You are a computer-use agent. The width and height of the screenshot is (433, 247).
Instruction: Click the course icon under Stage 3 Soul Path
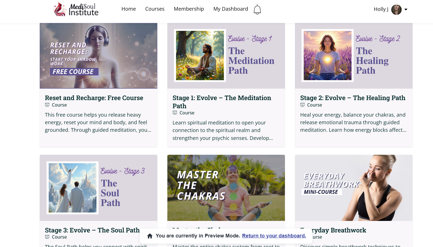click(x=47, y=237)
